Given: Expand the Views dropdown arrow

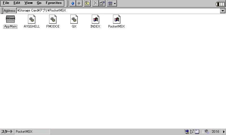Looking at the screenshot, I should click(115, 3).
